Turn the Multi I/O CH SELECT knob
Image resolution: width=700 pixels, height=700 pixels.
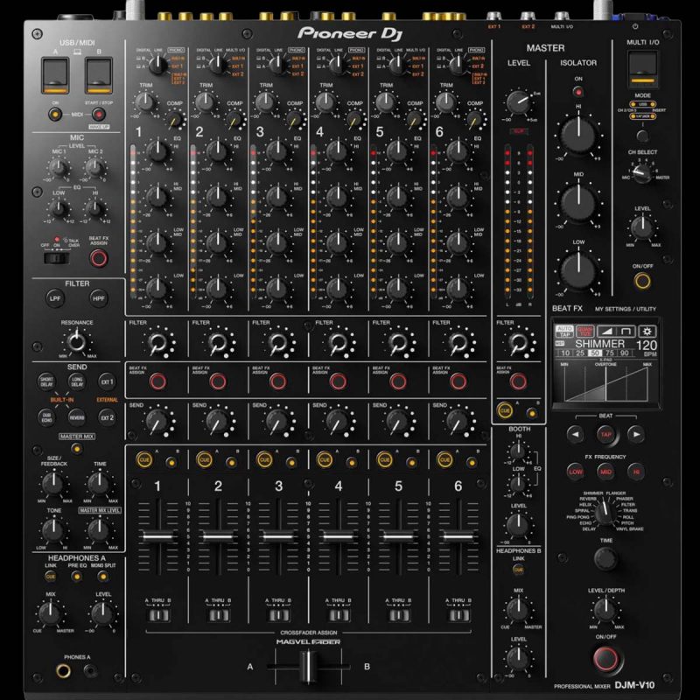(642, 172)
